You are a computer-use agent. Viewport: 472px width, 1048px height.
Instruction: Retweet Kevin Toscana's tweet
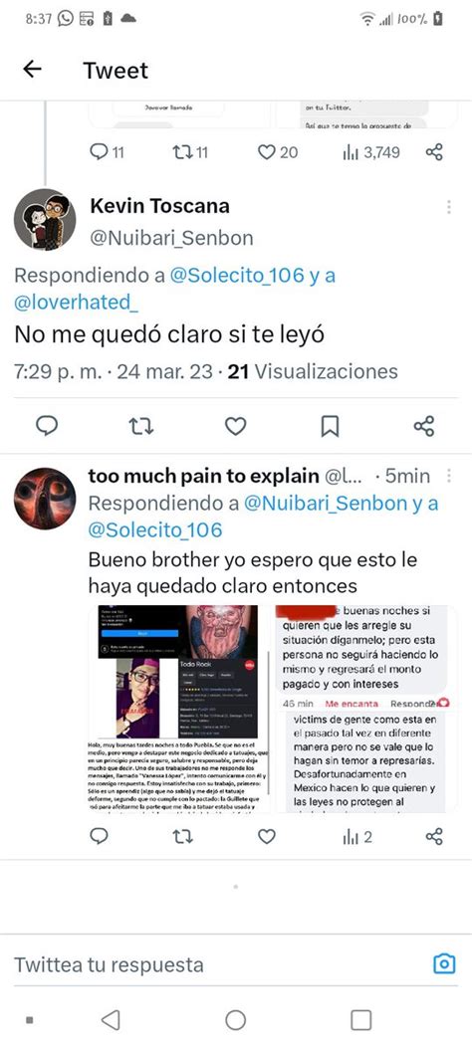click(x=140, y=426)
